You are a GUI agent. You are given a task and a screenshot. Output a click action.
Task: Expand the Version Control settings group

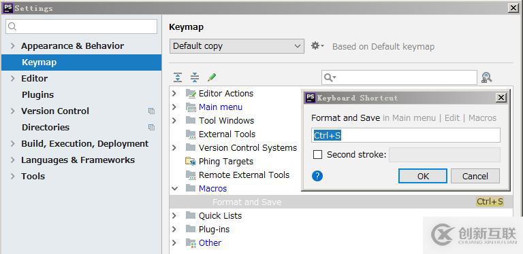[13, 111]
